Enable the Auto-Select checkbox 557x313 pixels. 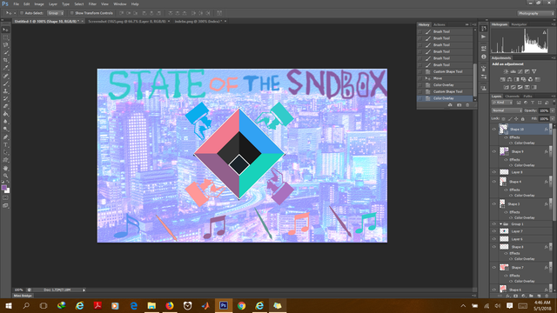tap(21, 13)
